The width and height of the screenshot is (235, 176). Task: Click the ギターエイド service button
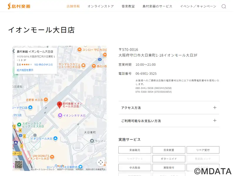click(169, 159)
